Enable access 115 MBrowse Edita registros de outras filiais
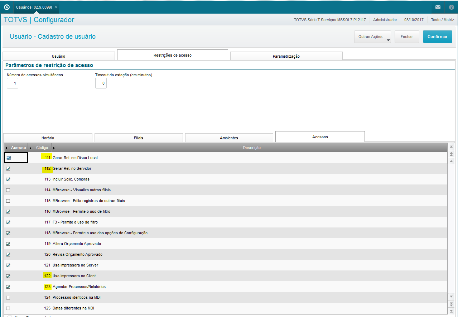 [8, 201]
